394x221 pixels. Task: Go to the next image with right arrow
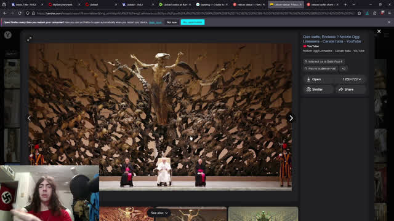pyautogui.click(x=291, y=118)
